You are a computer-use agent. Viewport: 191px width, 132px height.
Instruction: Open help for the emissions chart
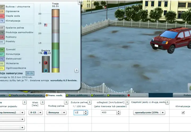76,70
